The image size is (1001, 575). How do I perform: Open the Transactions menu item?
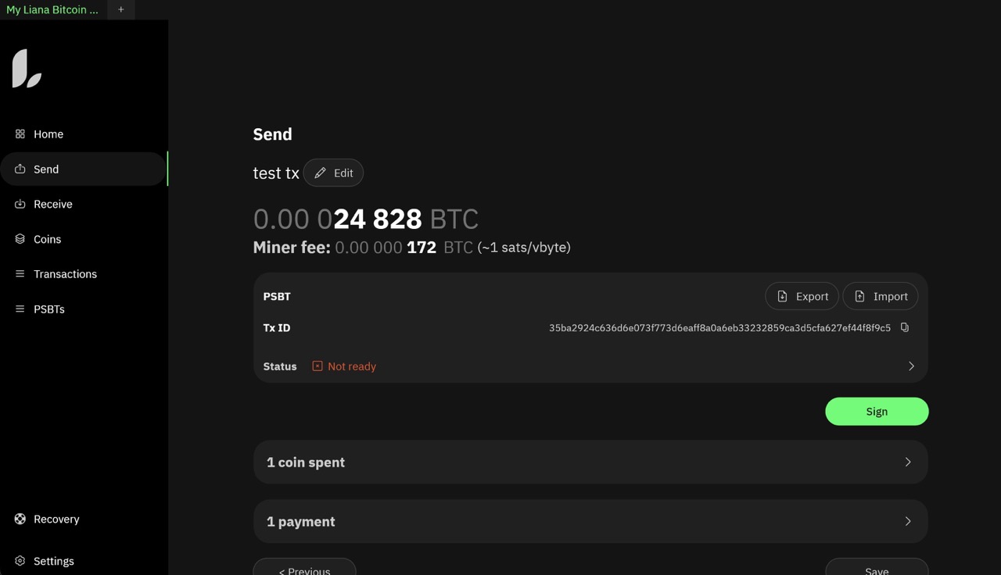[x=65, y=274]
